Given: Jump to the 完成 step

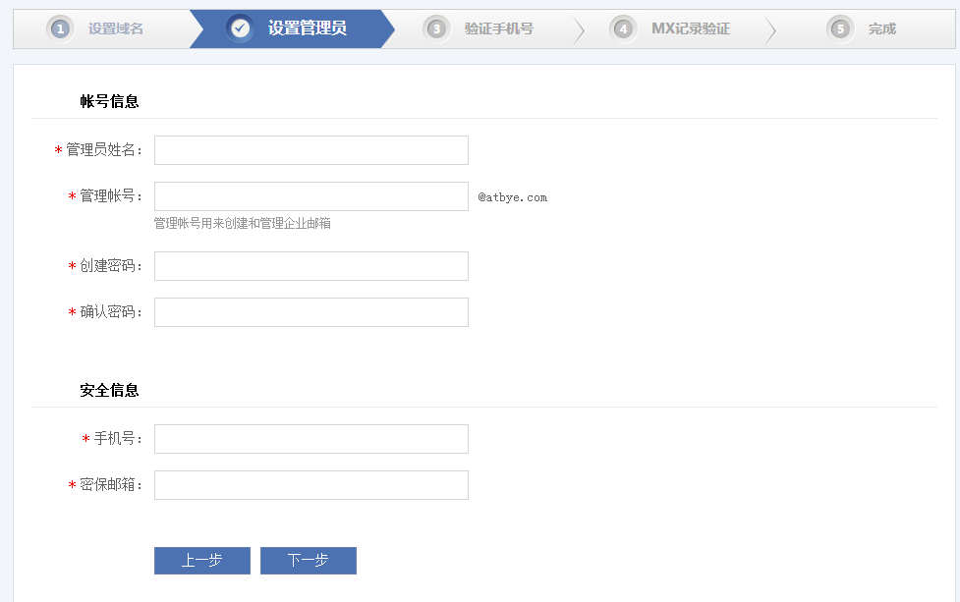Looking at the screenshot, I should click(x=881, y=28).
